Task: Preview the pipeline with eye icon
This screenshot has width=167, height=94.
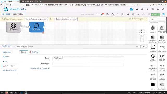Action: coord(143,14)
